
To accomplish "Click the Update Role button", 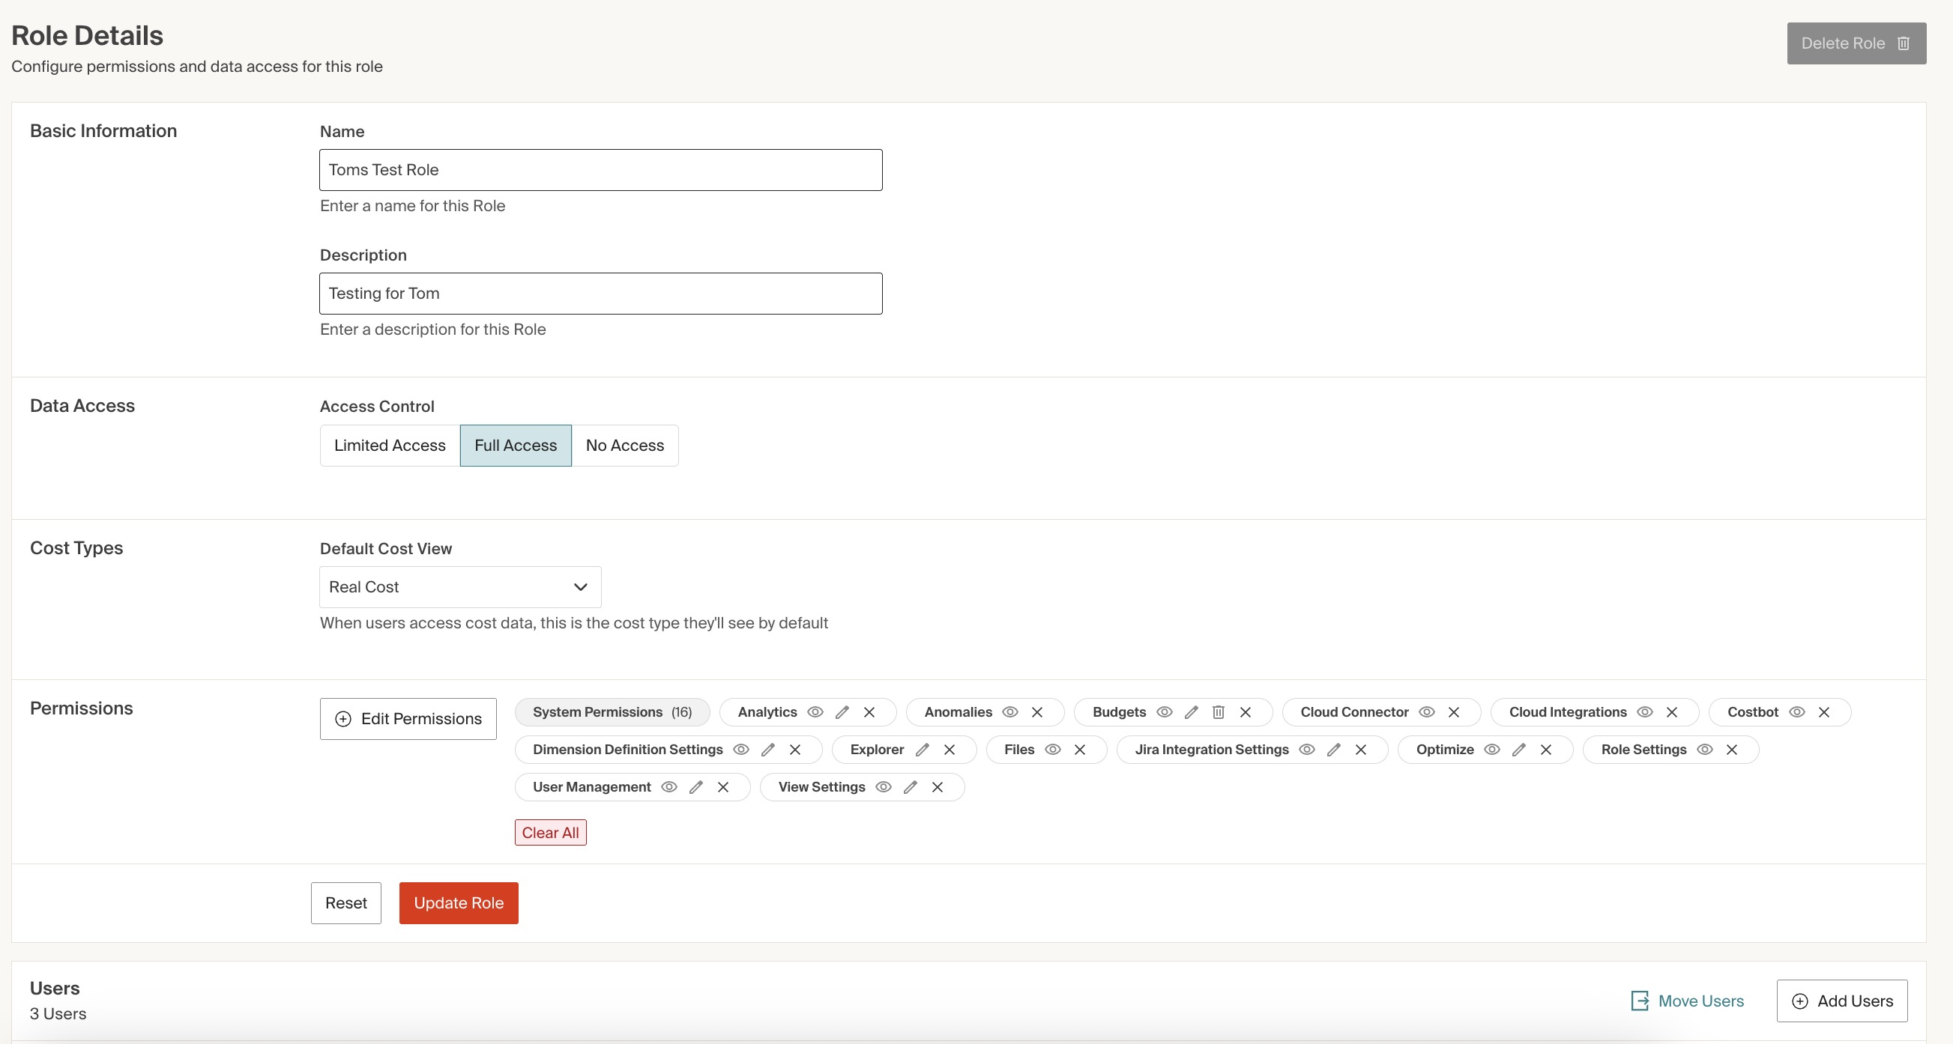I will pyautogui.click(x=458, y=903).
